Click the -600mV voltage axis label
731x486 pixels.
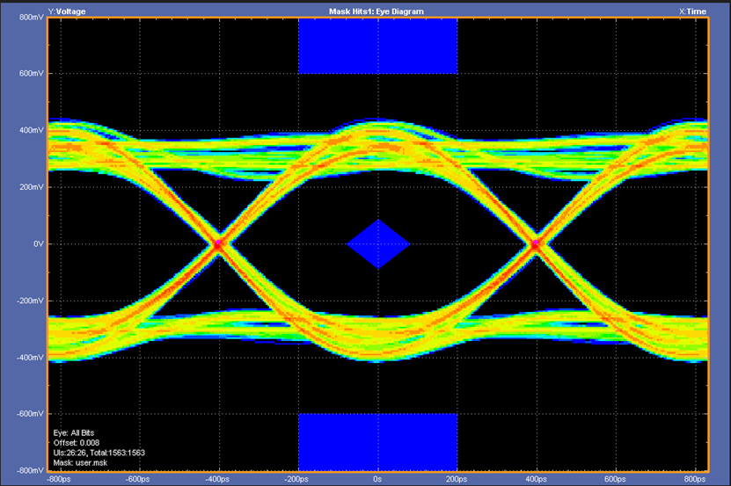(30, 414)
